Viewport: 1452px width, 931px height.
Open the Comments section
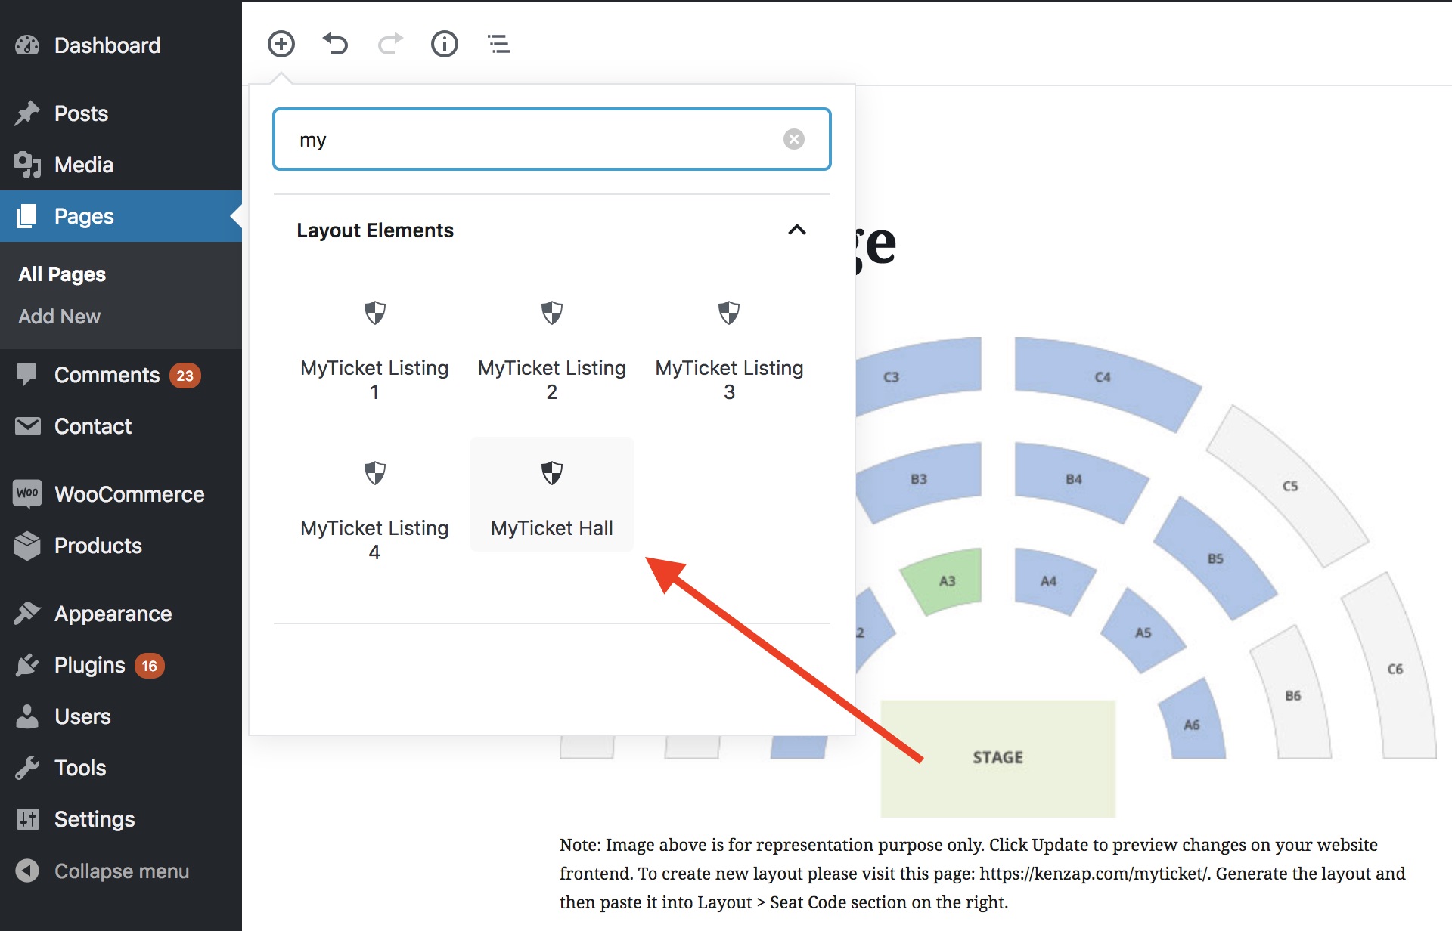(107, 374)
